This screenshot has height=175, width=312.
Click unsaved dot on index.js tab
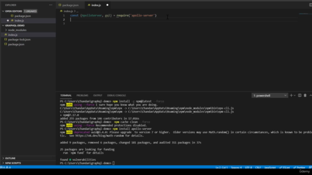click(x=107, y=5)
